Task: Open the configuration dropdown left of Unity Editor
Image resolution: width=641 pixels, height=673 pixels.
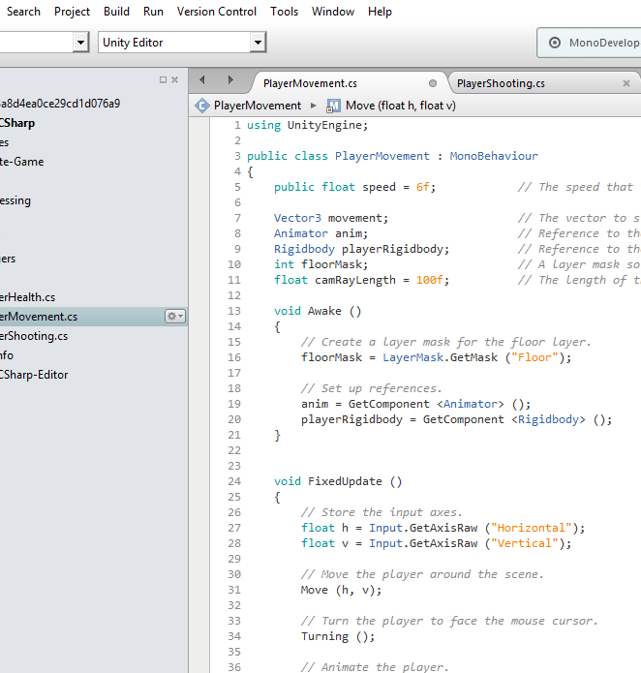Action: click(x=45, y=42)
